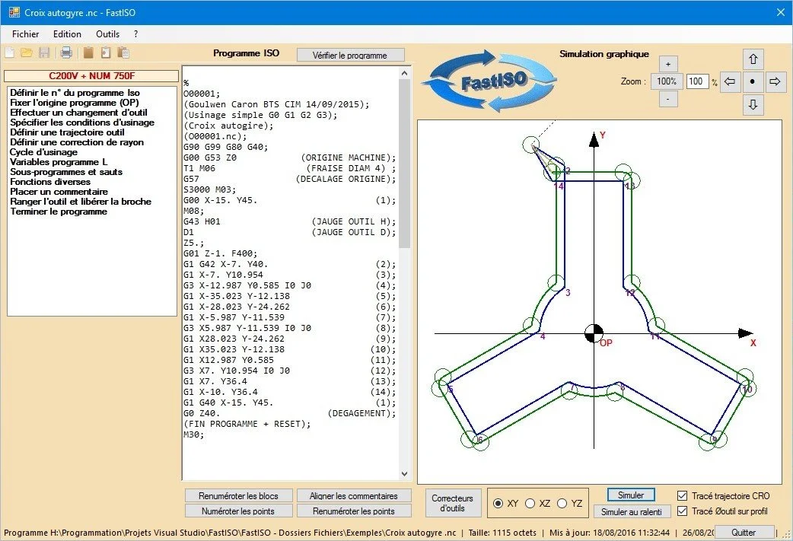Print the program using the printer icon

pos(66,52)
